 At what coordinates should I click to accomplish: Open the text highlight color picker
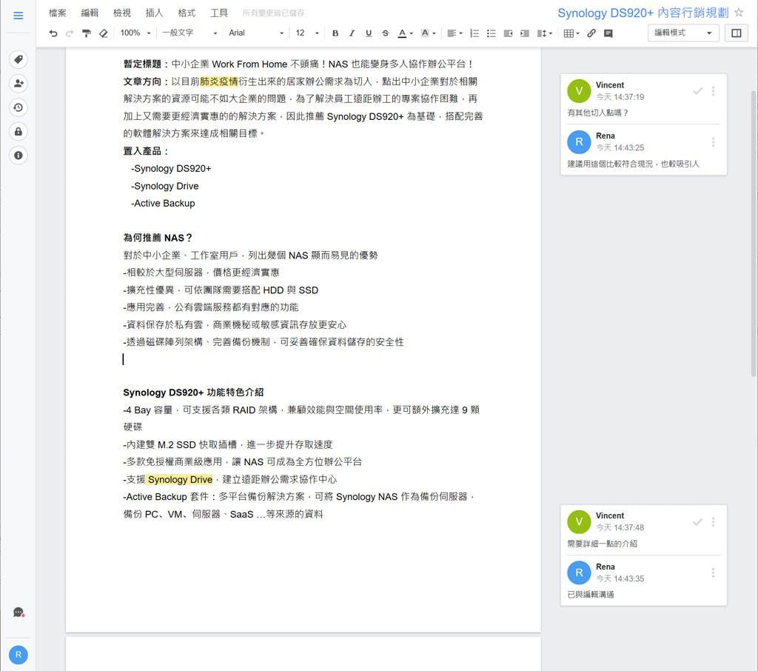[428, 33]
